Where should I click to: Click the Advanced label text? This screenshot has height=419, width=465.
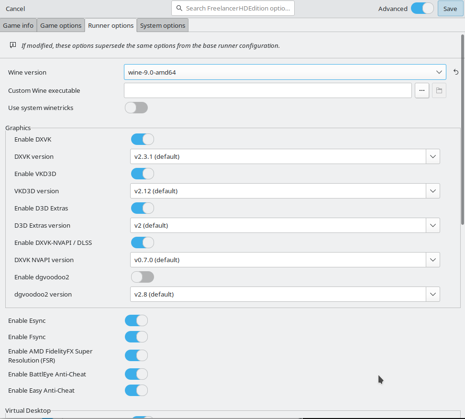pos(393,9)
